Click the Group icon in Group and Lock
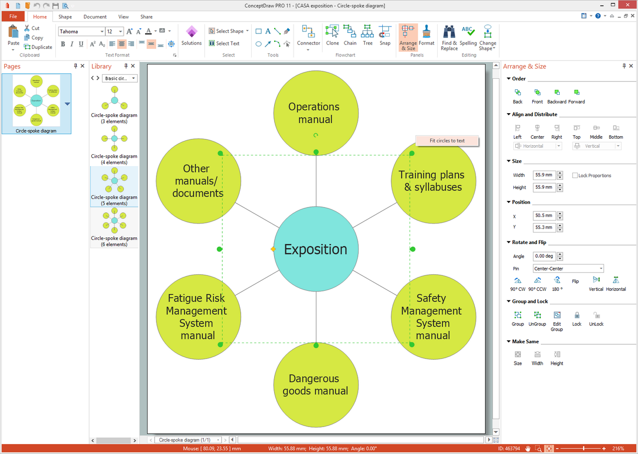 518,315
